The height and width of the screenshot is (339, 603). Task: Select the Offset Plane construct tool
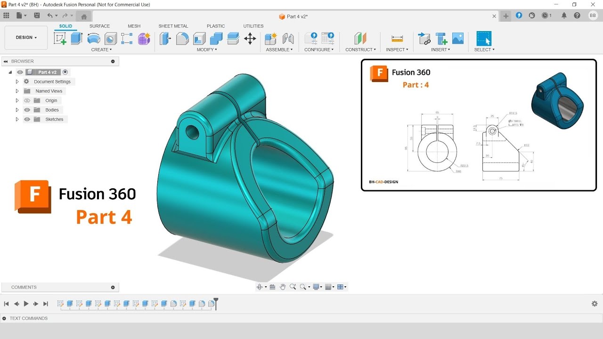point(360,39)
